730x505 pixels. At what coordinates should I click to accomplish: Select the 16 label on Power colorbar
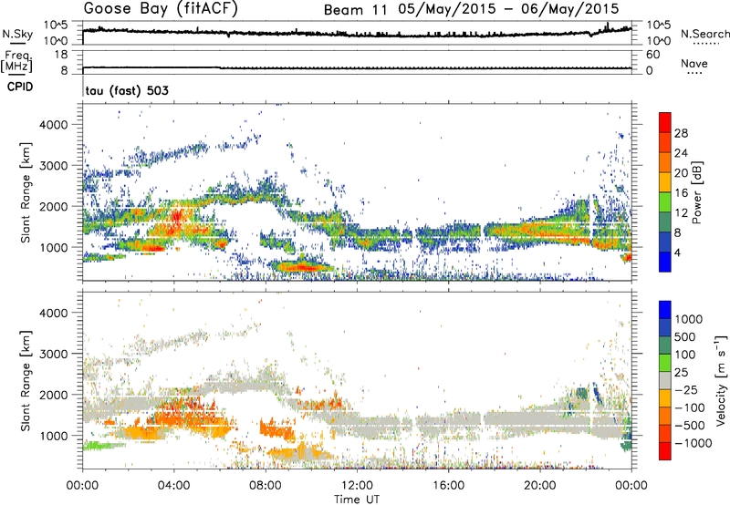(681, 193)
